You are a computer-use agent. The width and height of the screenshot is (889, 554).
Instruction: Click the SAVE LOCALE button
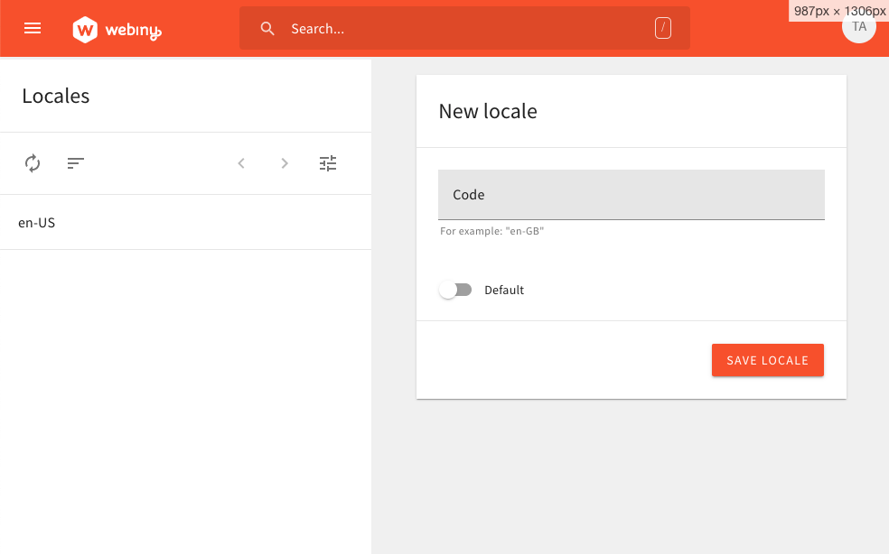[x=767, y=359]
